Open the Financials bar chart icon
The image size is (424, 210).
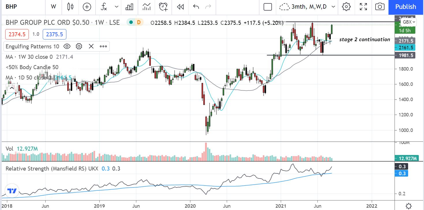pyautogui.click(x=129, y=7)
